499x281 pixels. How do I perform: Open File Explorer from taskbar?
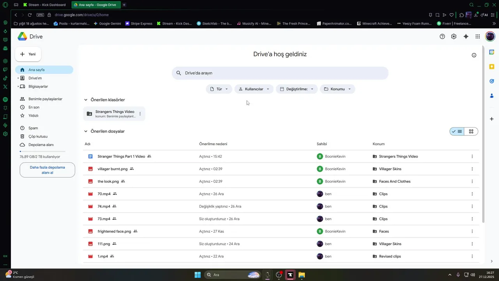point(301,275)
